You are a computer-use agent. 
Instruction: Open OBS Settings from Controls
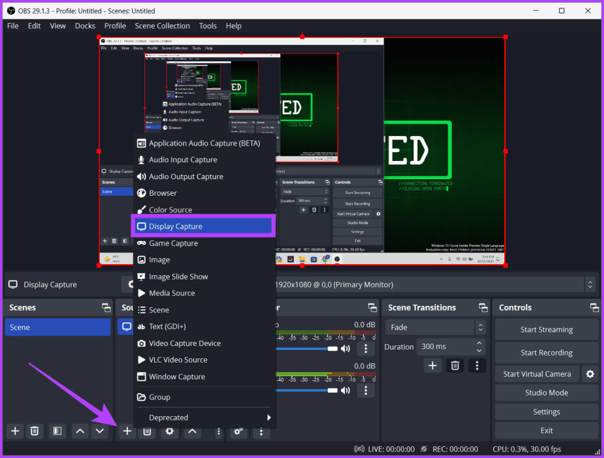tap(546, 412)
